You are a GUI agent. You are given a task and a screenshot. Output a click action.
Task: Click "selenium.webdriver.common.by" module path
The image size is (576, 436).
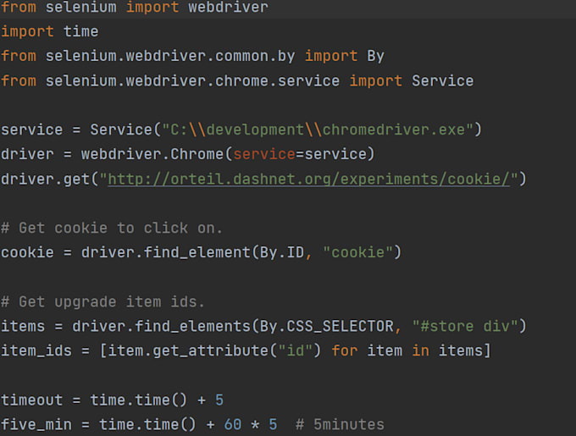click(170, 56)
